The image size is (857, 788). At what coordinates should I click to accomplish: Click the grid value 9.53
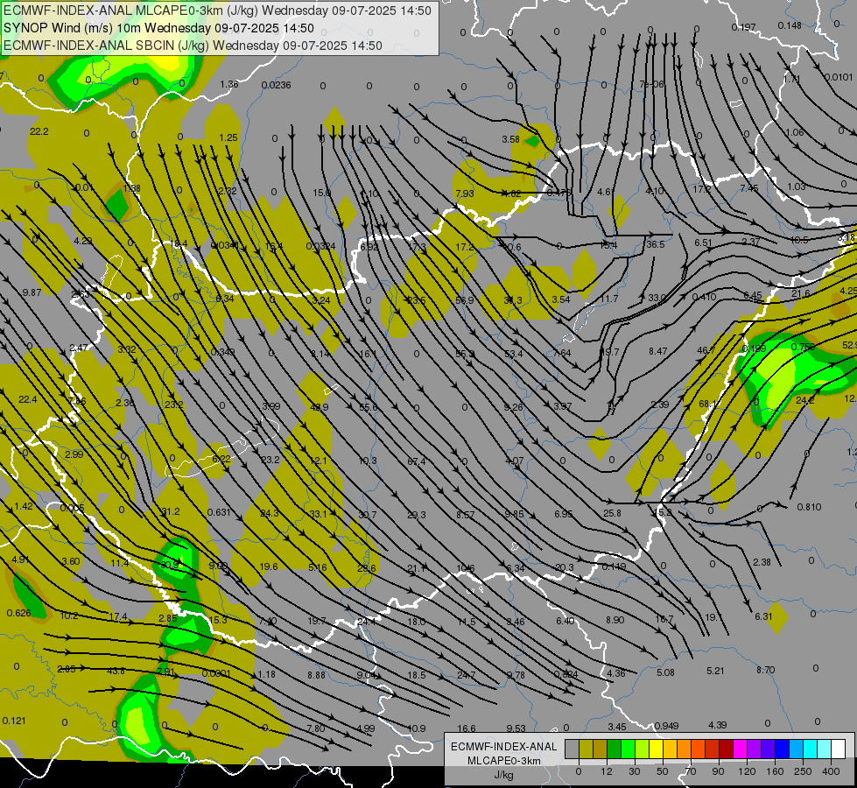click(516, 728)
